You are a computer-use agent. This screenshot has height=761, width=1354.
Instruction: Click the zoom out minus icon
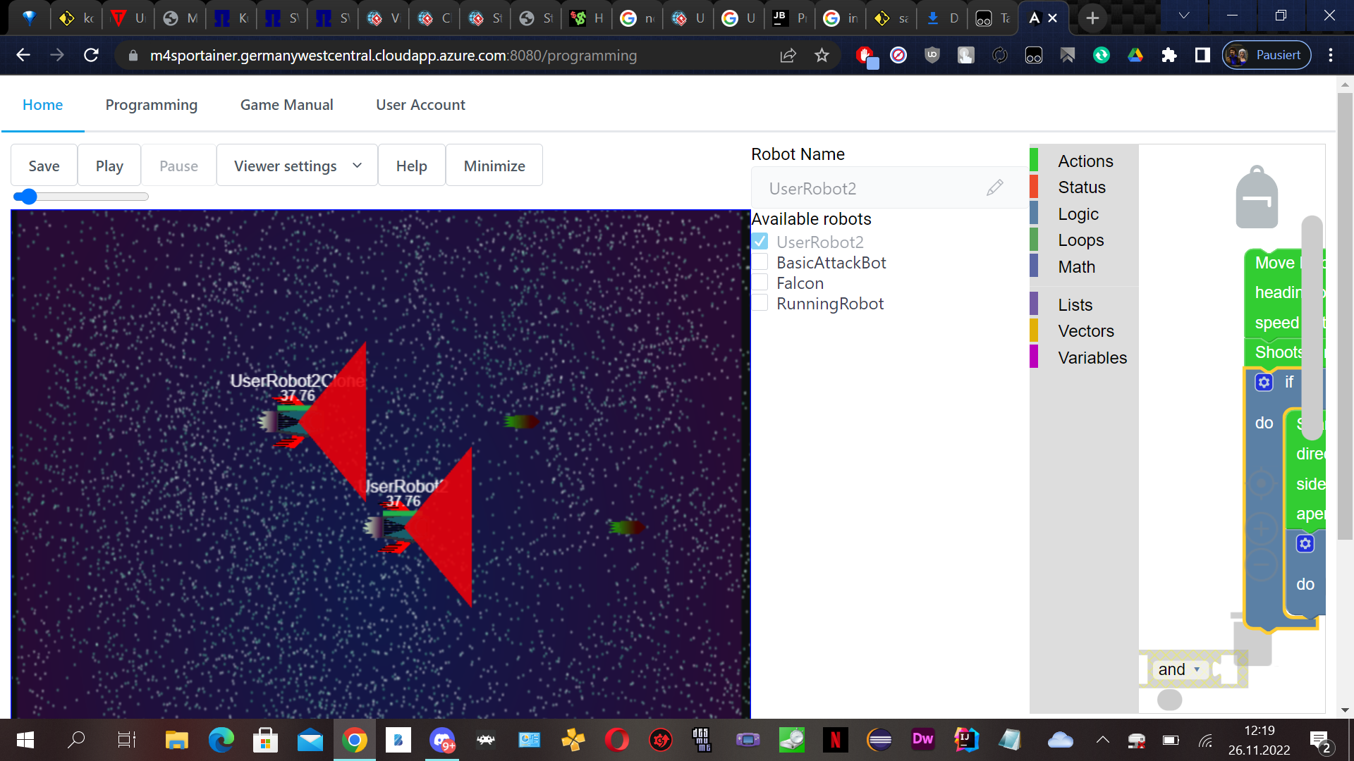coord(1262,564)
